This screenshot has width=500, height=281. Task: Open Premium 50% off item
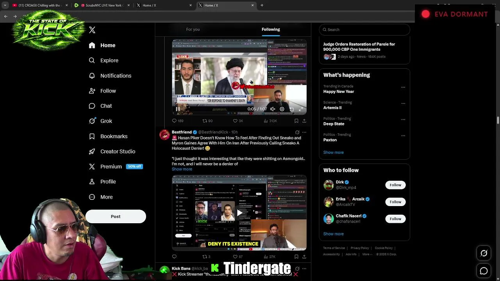pos(116,167)
